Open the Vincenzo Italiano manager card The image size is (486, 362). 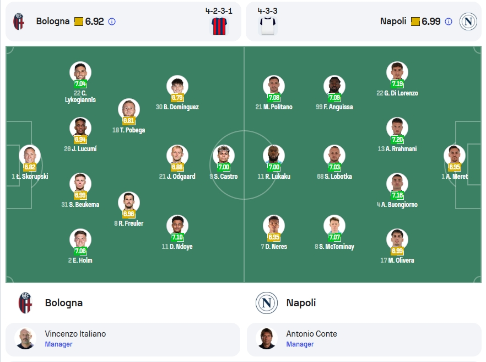click(123, 339)
